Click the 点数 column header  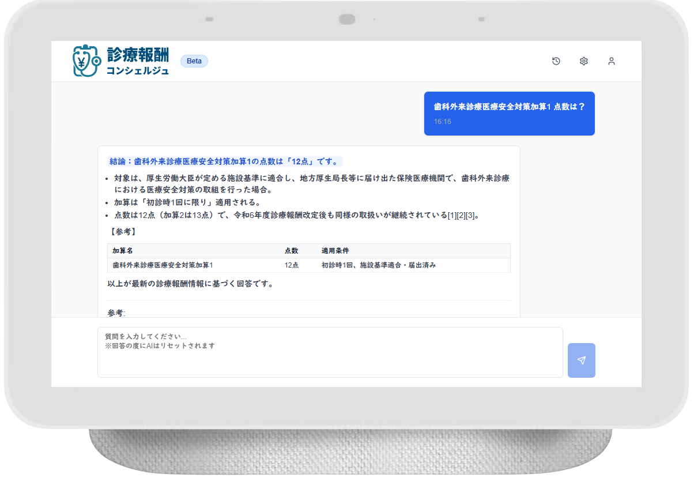(x=291, y=251)
